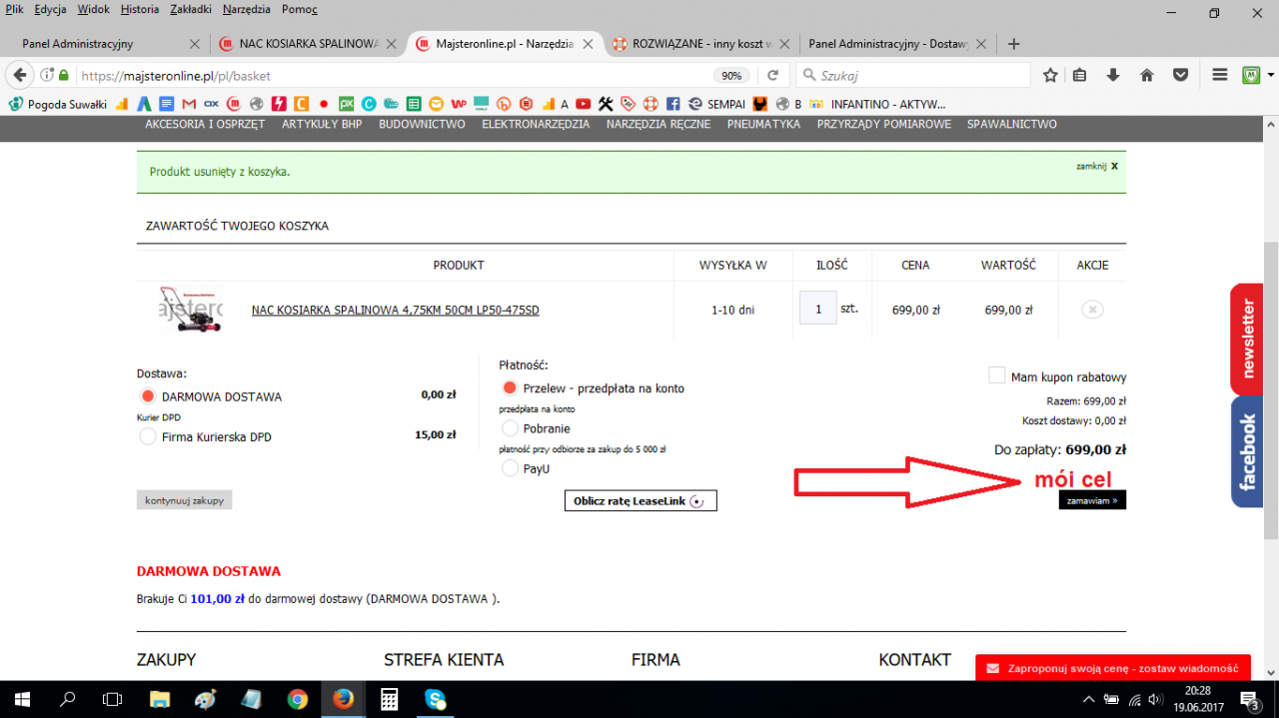The image size is (1279, 718).
Task: Click the green shield extension icon
Action: tap(1250, 76)
